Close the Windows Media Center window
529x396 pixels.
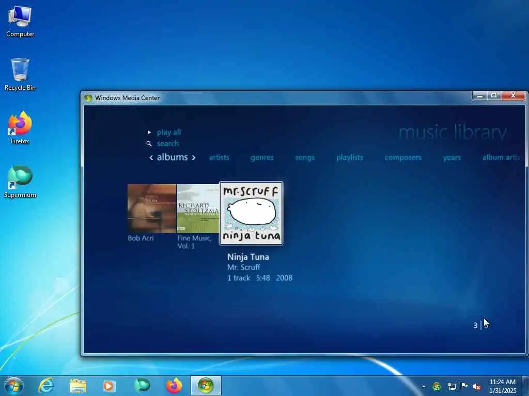tap(513, 96)
